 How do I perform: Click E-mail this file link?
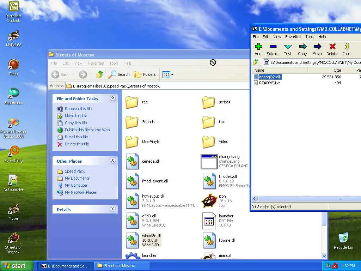coord(77,137)
